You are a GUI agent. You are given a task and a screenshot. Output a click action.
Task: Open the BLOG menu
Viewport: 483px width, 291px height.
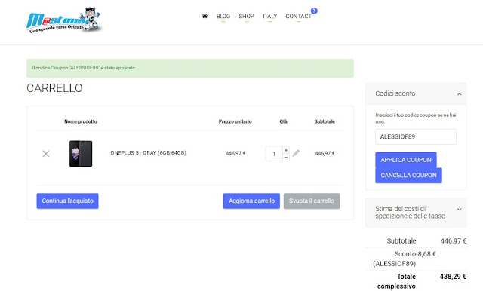point(223,17)
